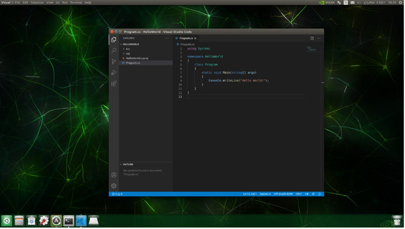Open errors and warnings status indicator
The width and height of the screenshot is (405, 229).
tap(117, 195)
